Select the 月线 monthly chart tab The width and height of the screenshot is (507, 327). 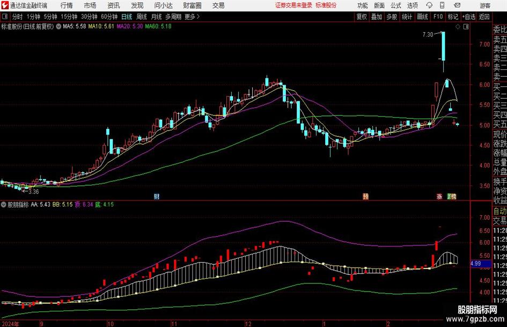157,17
